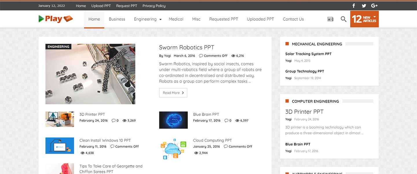417x174 pixels.
Task: Click the January 12, 2022 date text
Action: click(x=52, y=6)
